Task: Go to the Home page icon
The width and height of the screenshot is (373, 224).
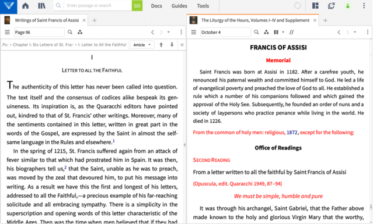Action: pos(26,6)
